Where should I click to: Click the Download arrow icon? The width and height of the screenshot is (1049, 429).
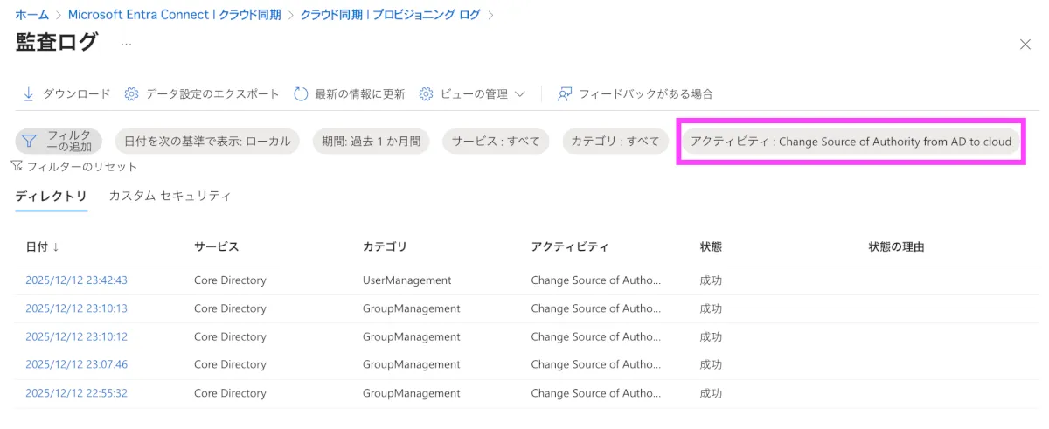click(x=29, y=94)
